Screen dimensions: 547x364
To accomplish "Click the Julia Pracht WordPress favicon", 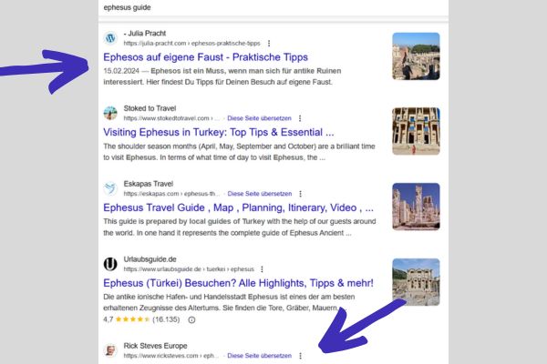I will pos(110,38).
